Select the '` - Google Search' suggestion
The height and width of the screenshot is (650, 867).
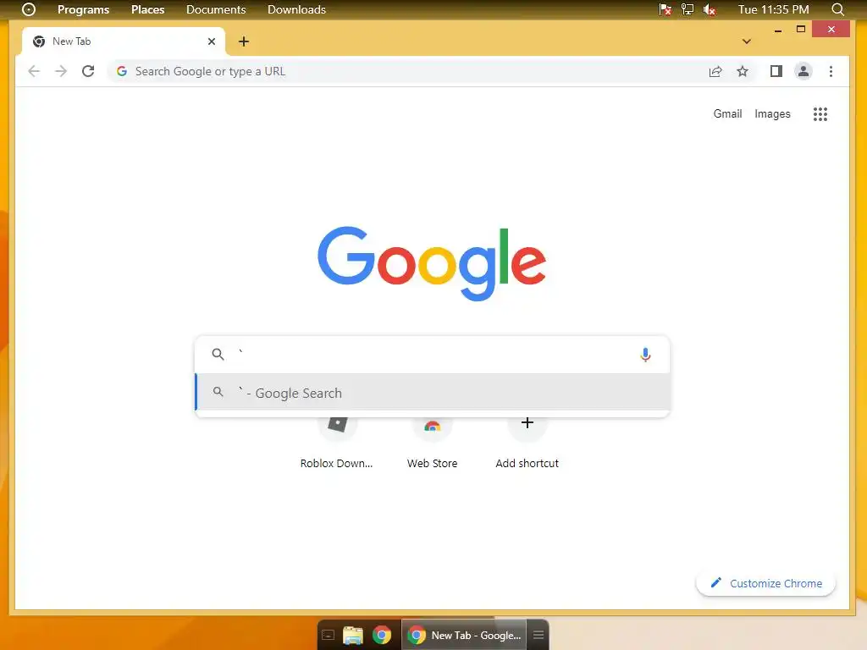click(433, 393)
